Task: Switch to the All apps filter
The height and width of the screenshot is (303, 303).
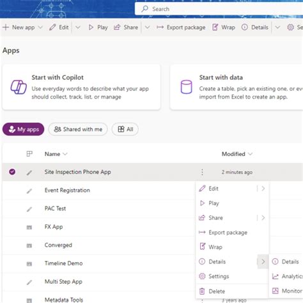Action: tap(125, 129)
